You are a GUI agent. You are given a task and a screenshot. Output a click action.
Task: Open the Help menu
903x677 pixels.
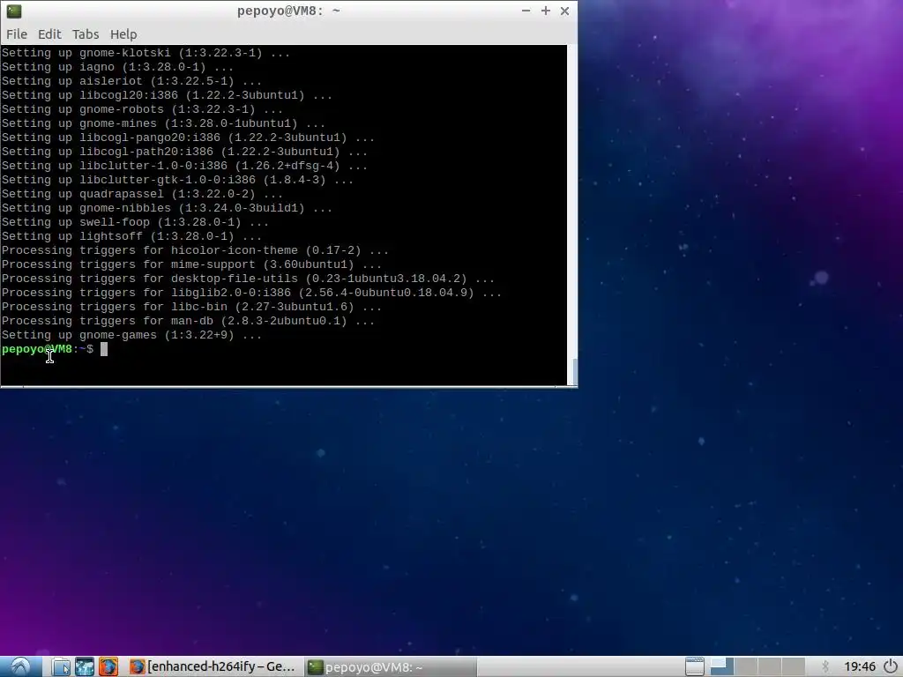(x=123, y=34)
